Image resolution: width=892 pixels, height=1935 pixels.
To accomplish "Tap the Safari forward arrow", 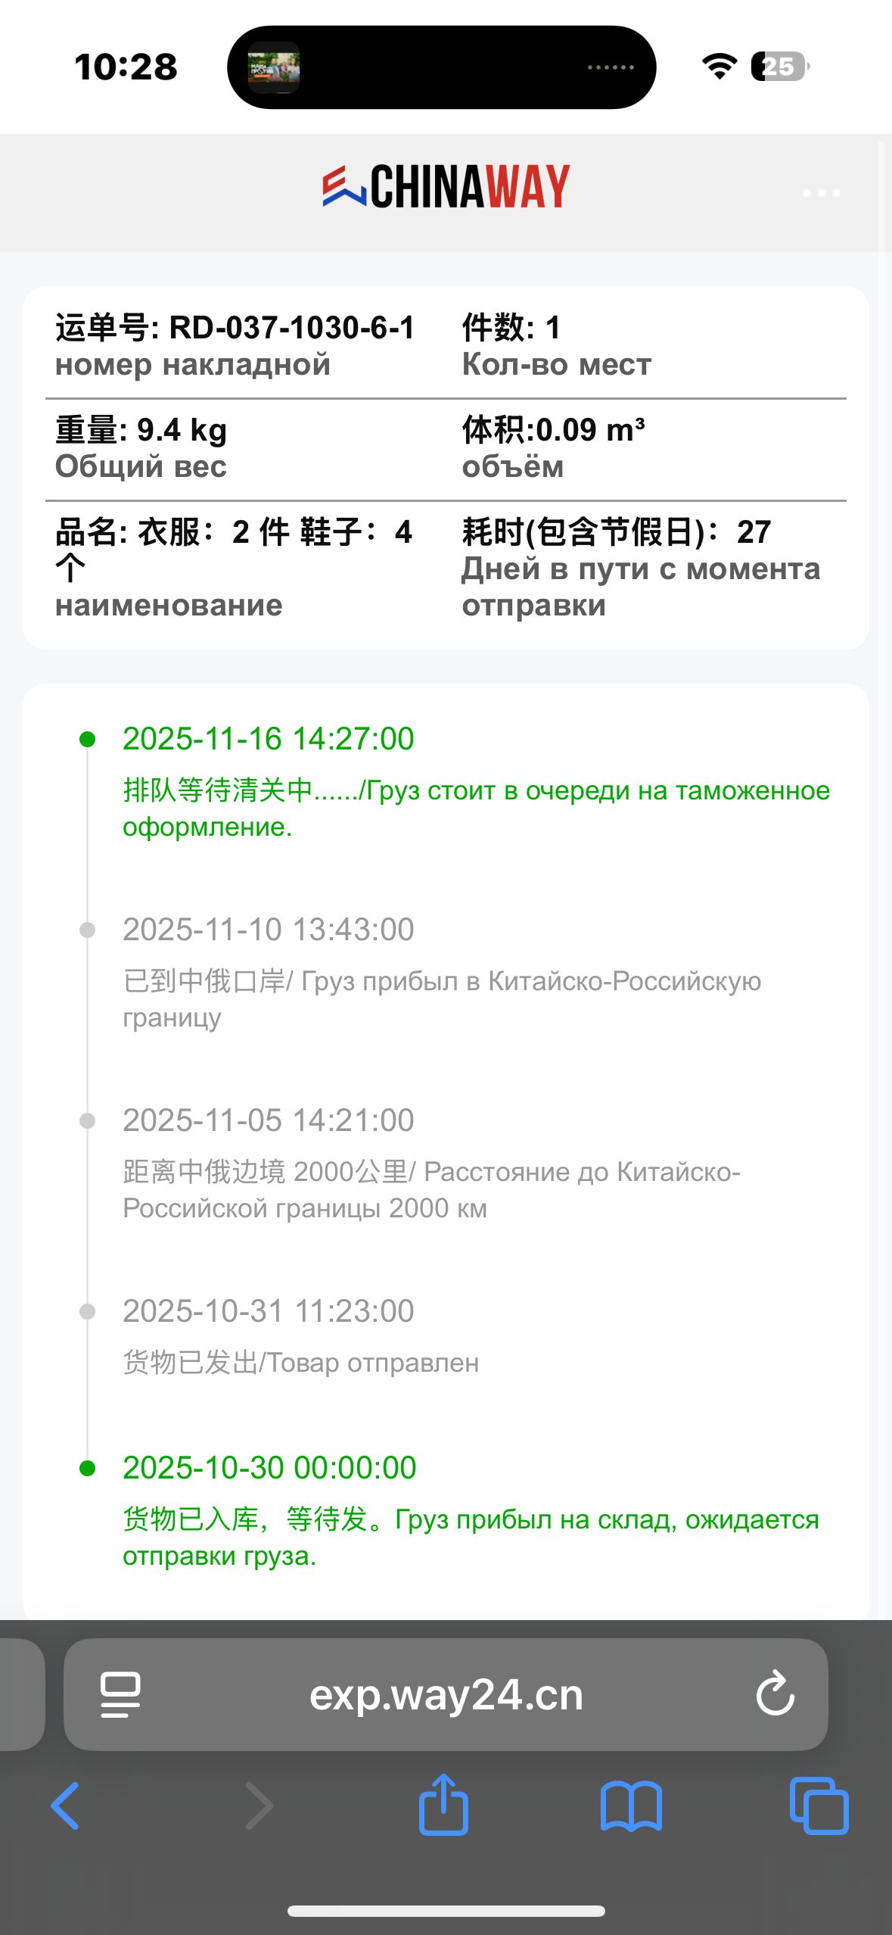I will (x=260, y=1806).
